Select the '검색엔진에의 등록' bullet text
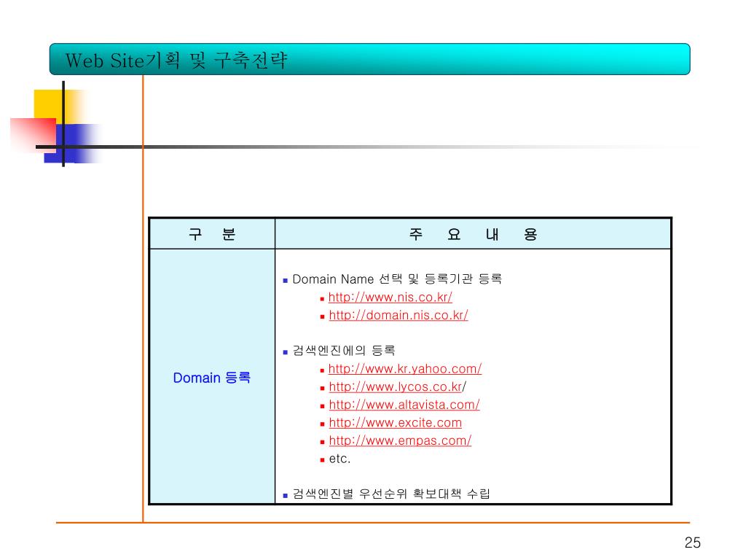The width and height of the screenshot is (746, 560). click(x=344, y=351)
